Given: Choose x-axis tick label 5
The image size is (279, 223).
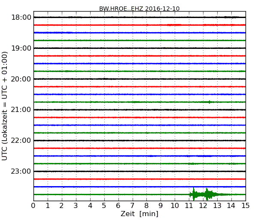Looking at the screenshot, I should [104, 205].
